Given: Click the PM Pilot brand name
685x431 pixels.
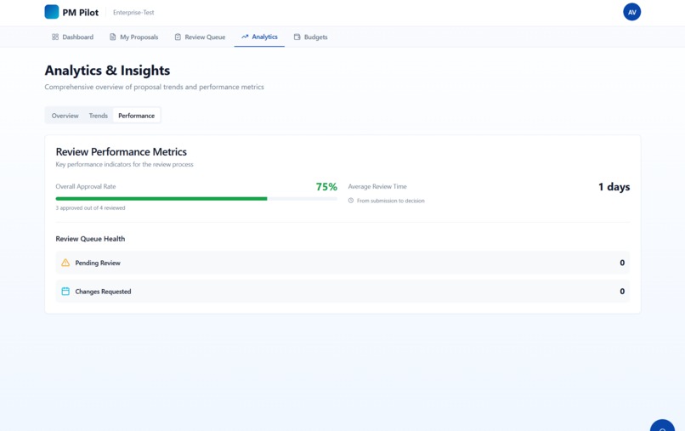Looking at the screenshot, I should [81, 13].
